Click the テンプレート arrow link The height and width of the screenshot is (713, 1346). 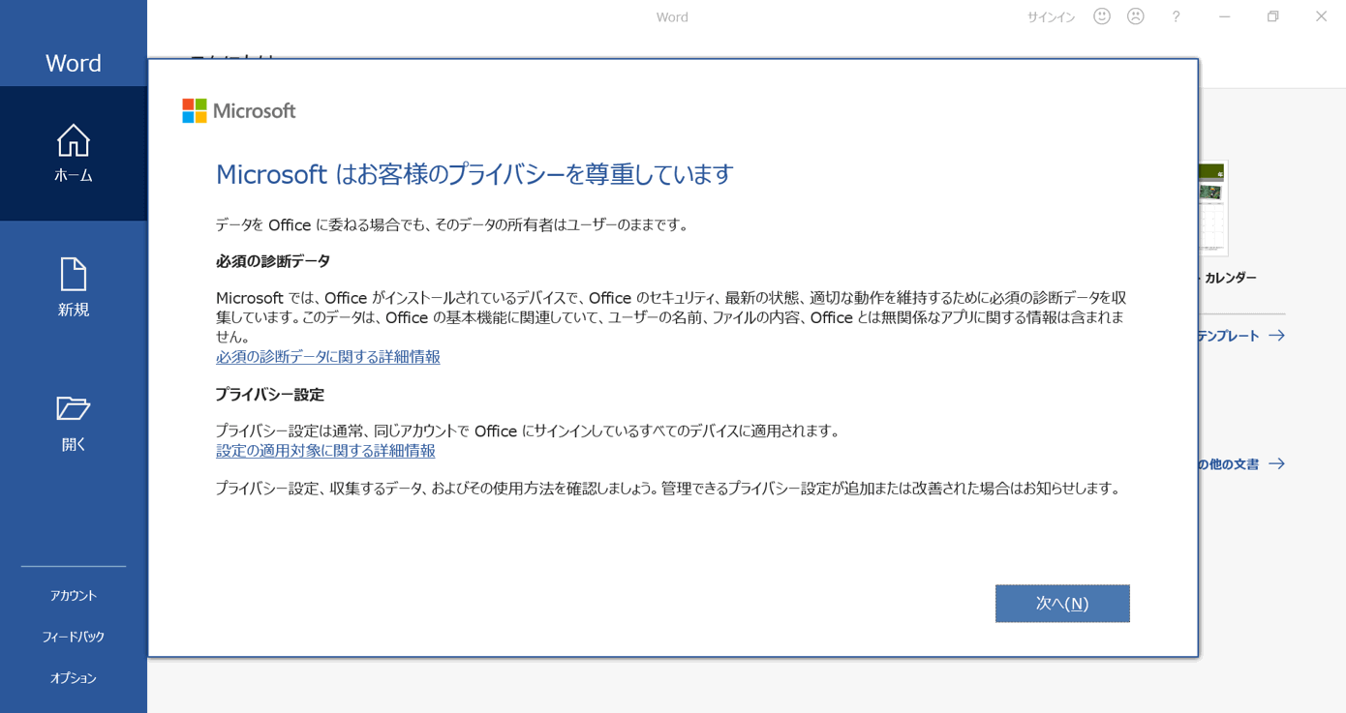point(1241,336)
